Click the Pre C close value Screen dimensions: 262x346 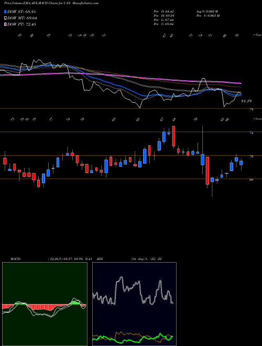[164, 24]
